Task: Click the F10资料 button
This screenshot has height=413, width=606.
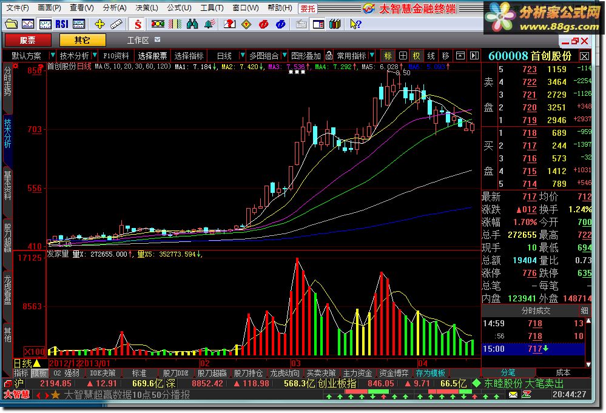Action: tap(116, 55)
